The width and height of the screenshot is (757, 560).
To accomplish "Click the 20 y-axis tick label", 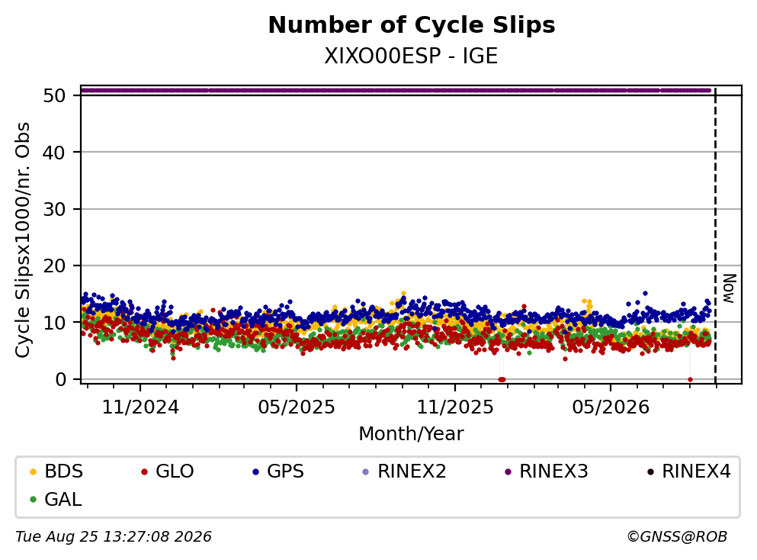I will point(54,266).
